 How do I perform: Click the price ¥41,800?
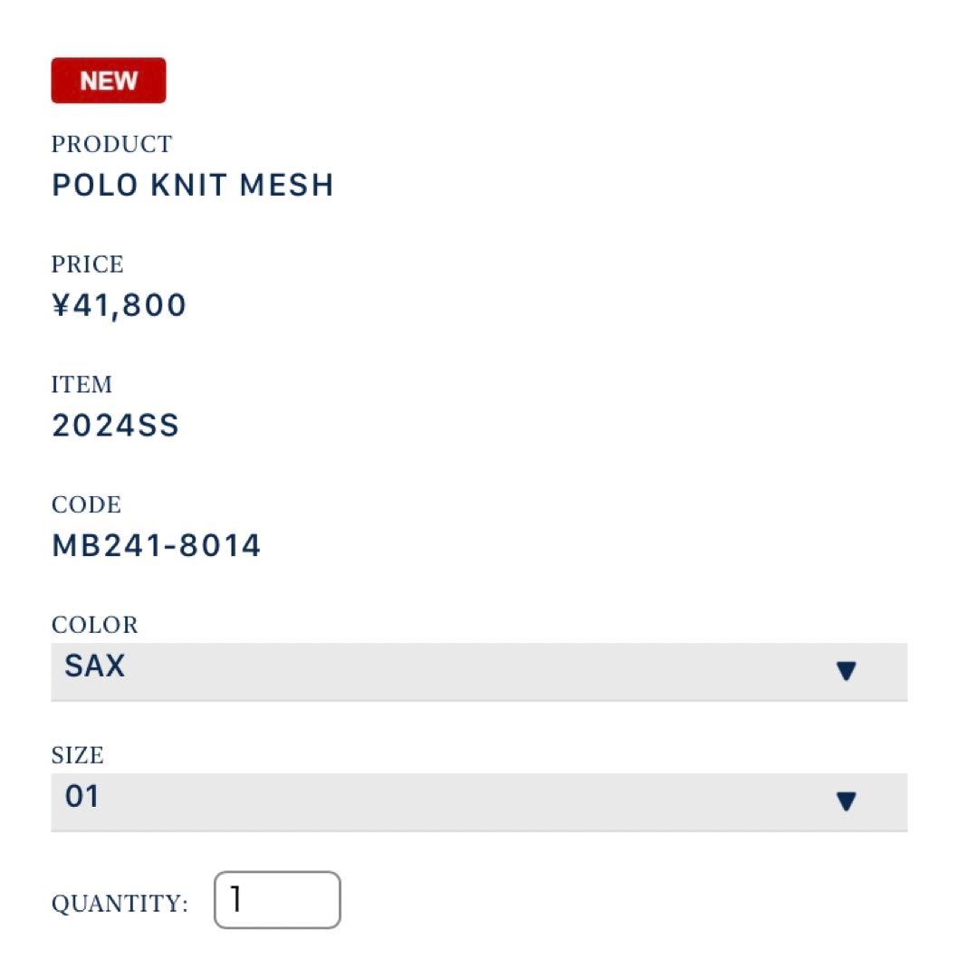[118, 304]
